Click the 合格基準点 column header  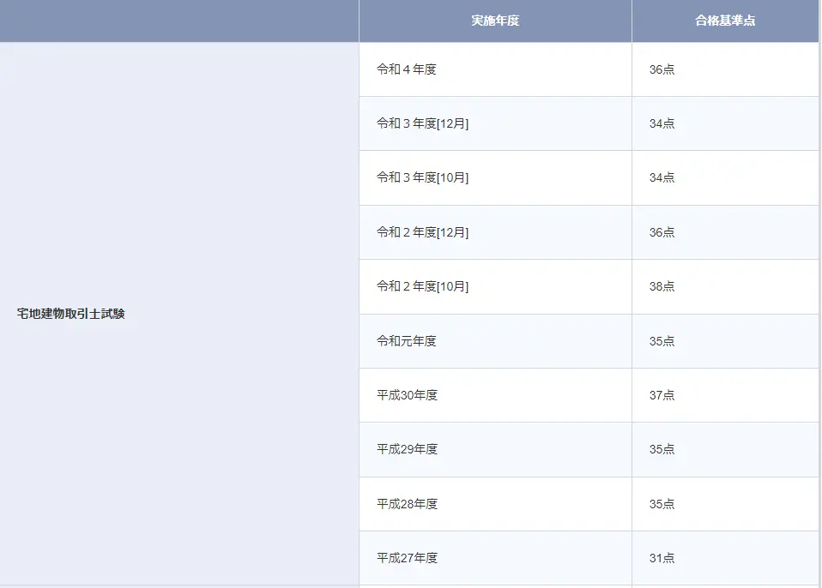(725, 21)
